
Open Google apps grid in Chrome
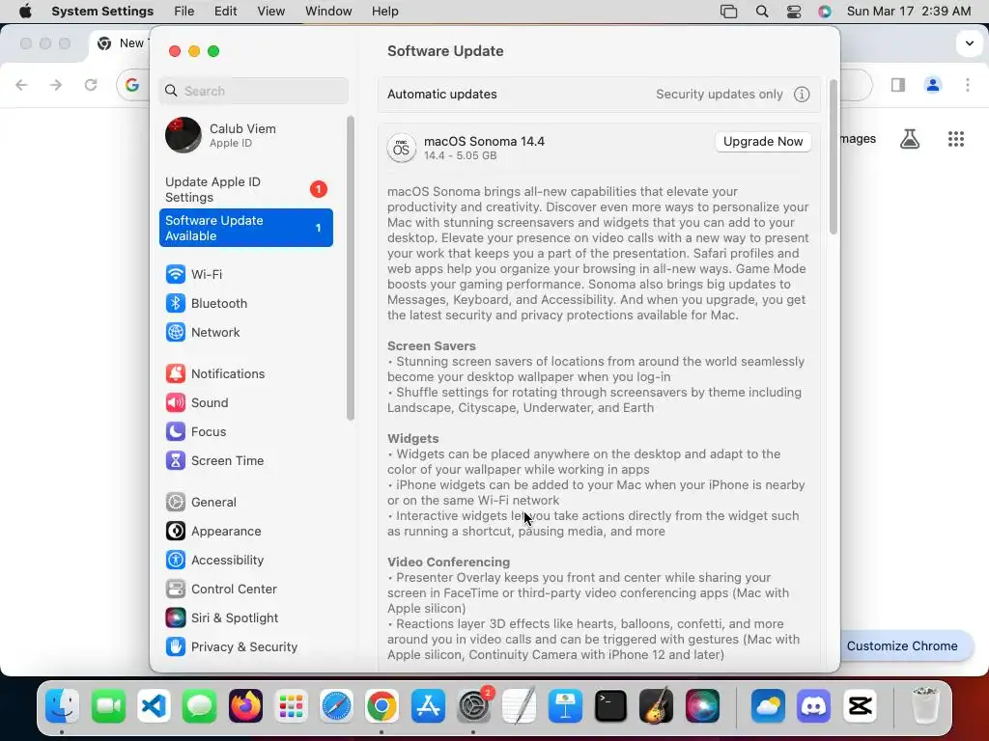956,139
